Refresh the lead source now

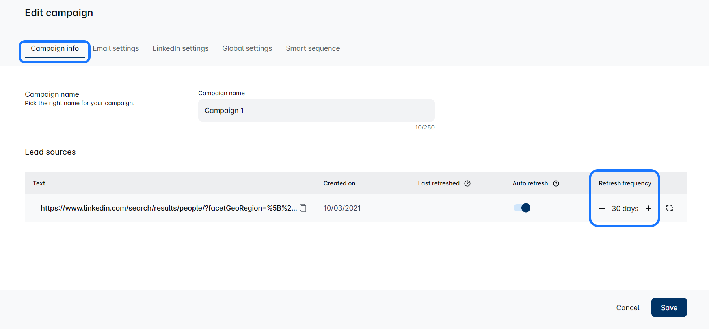(669, 208)
